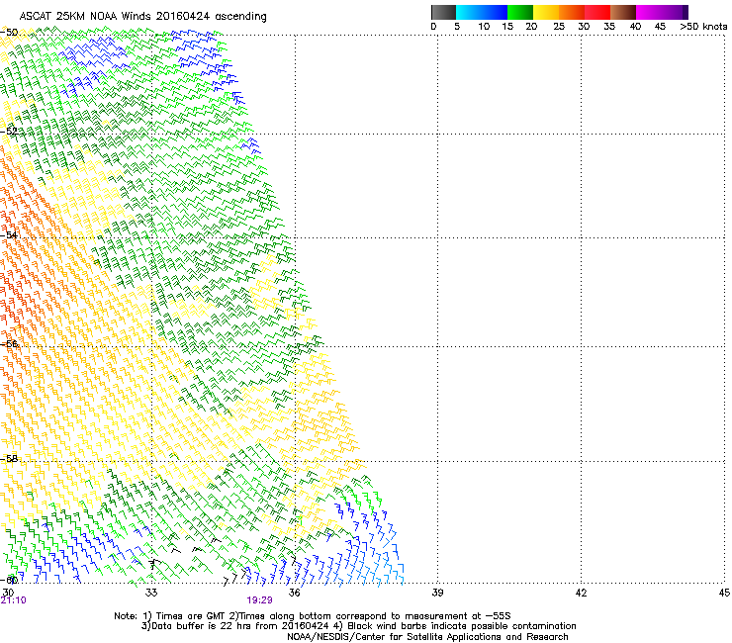Click the 45 longitude axis label
Viewport: 732px width, 643px height.
(724, 593)
